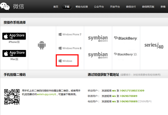The width and height of the screenshot is (168, 115).
Task: Select the BlackBerry download logo
Action: 125,38
